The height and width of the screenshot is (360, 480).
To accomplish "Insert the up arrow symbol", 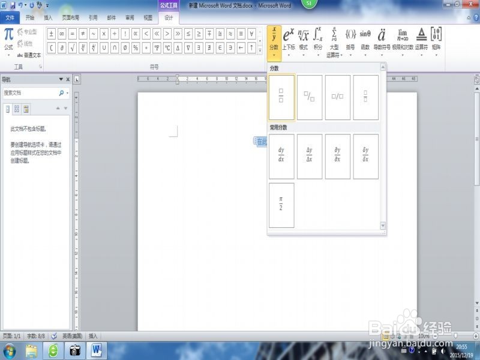I will coord(251,48).
